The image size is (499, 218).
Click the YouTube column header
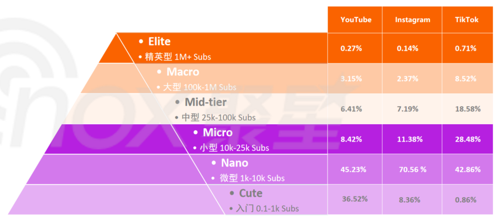[x=355, y=20]
